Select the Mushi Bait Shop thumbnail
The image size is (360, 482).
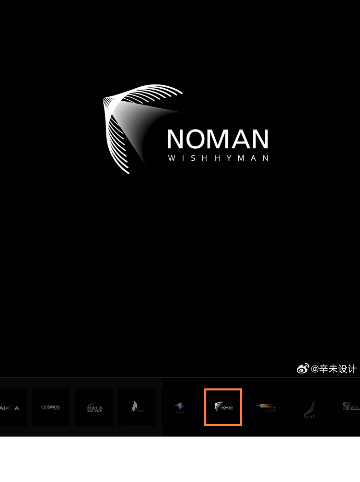point(94,407)
